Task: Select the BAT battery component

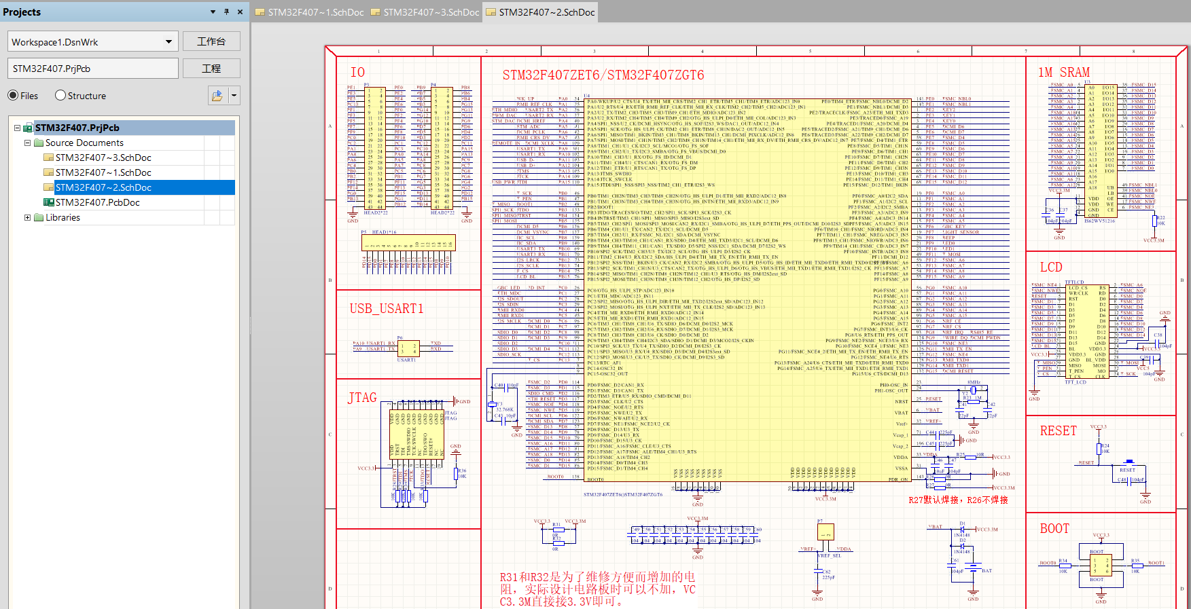Action: coord(973,566)
